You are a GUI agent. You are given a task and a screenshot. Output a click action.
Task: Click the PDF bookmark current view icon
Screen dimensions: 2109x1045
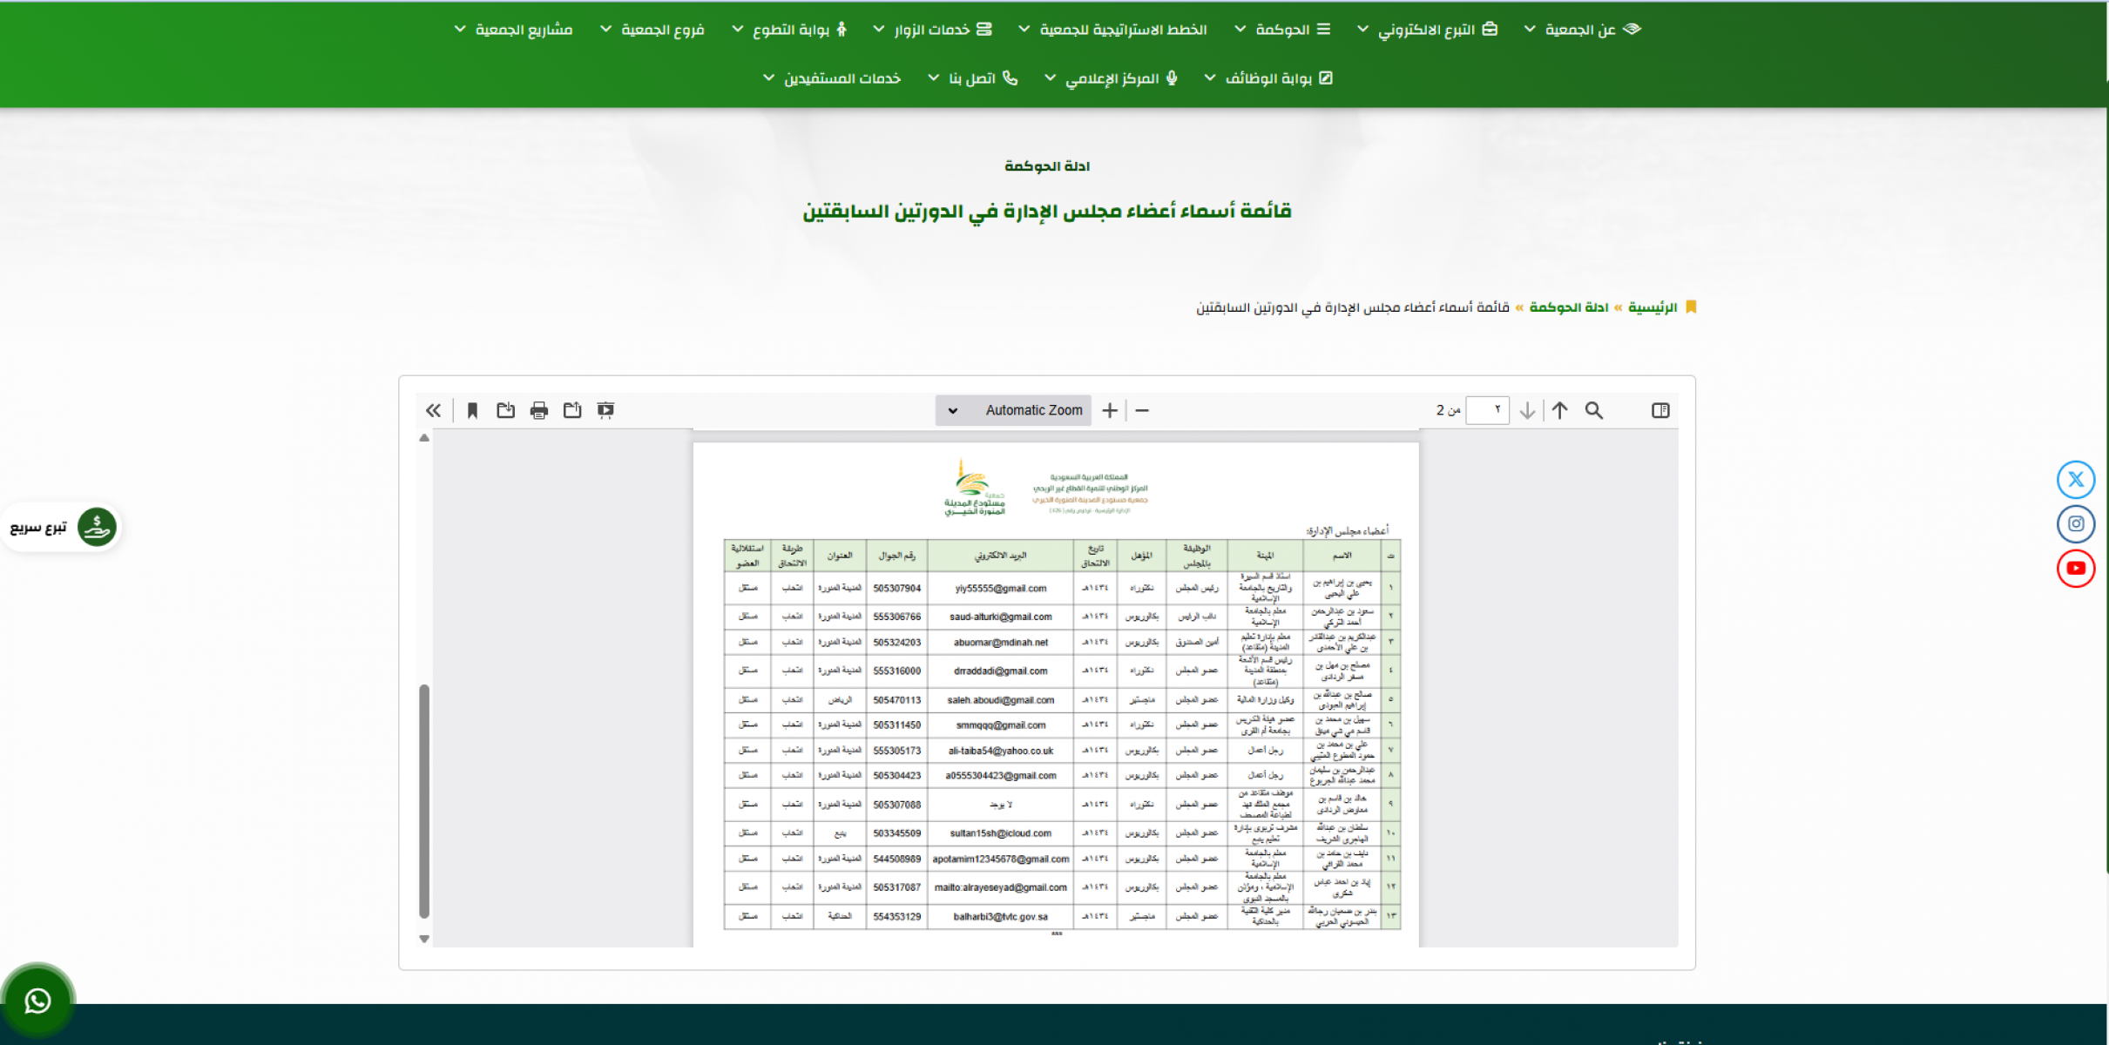[x=472, y=410]
